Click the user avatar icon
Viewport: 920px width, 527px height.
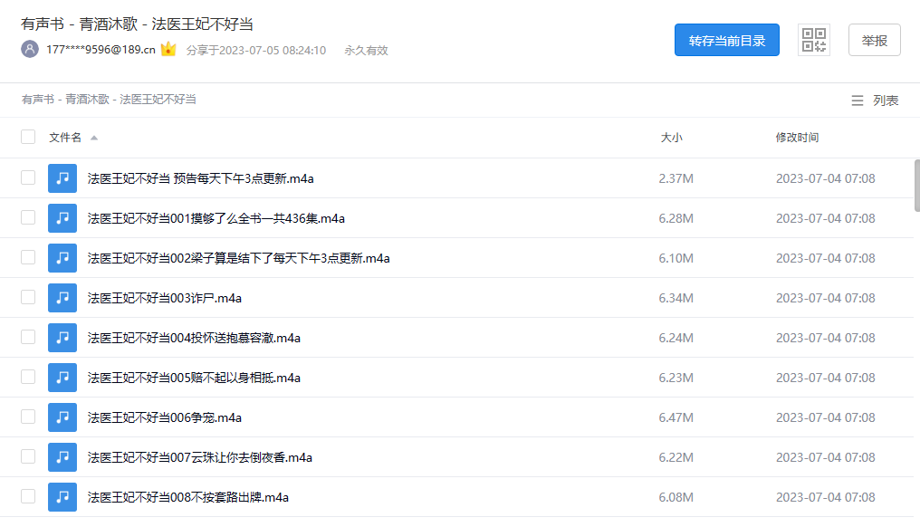(28, 50)
